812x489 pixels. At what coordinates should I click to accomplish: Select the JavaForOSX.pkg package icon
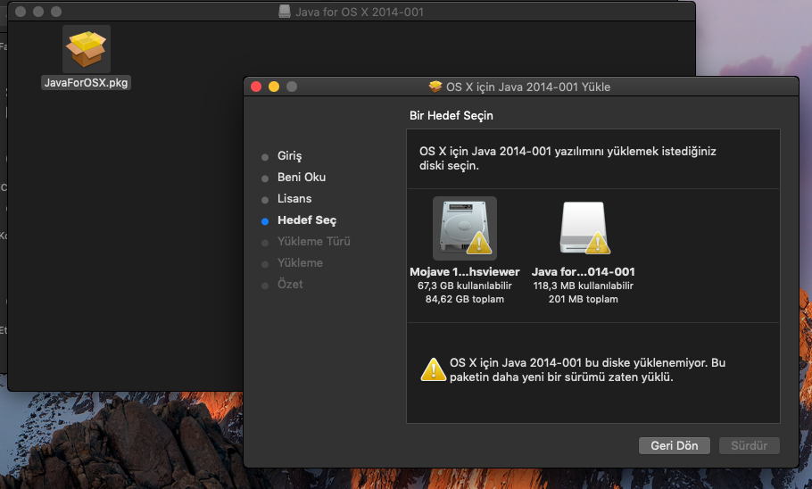click(x=86, y=49)
